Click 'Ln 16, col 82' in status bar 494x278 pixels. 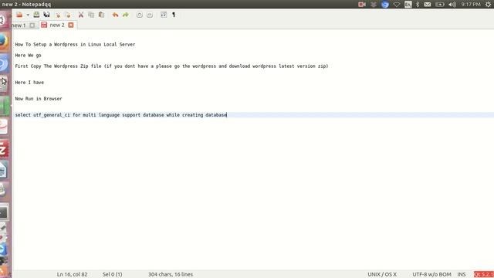pos(72,274)
